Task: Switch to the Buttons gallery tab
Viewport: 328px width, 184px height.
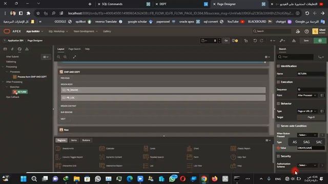Action: pyautogui.click(x=86, y=141)
